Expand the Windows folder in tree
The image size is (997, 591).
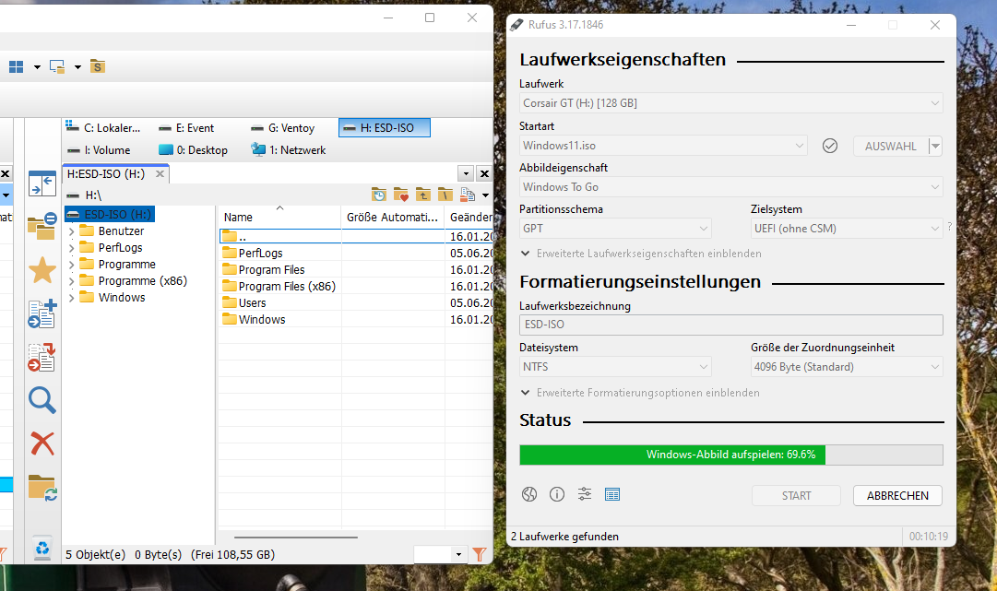72,298
